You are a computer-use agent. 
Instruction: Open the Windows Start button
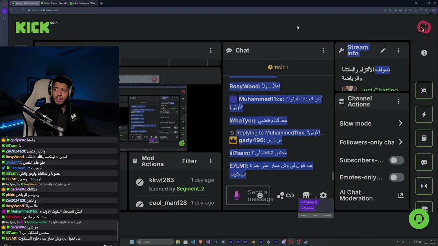132,242
